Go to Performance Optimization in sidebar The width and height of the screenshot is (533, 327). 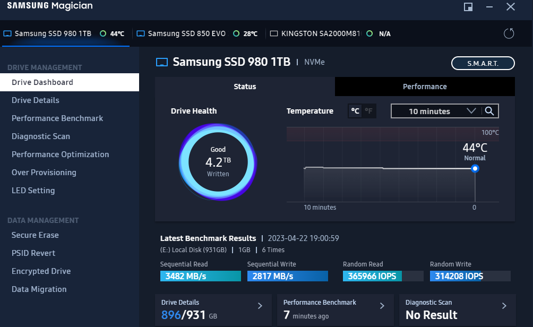(60, 154)
